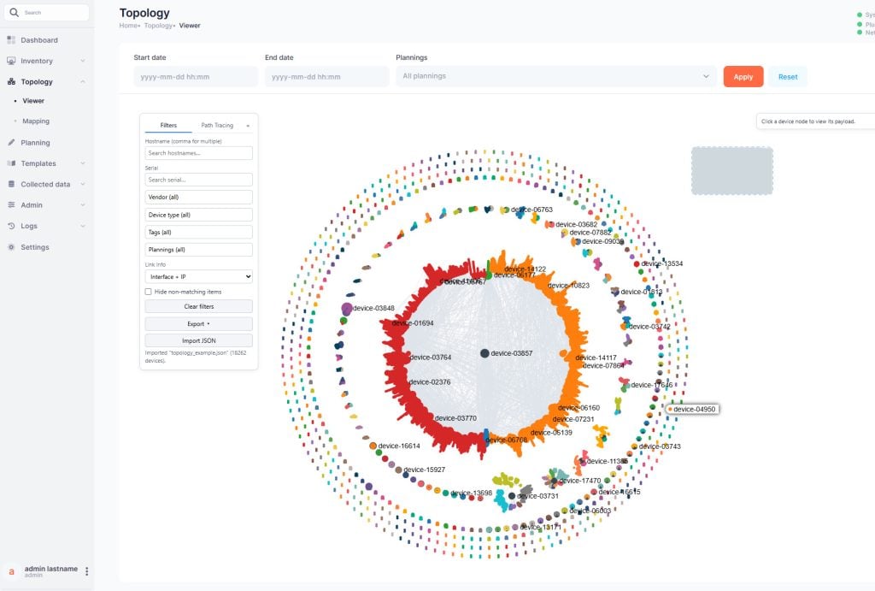
Task: Open the user menu three-dot icon
Action: pos(86,570)
